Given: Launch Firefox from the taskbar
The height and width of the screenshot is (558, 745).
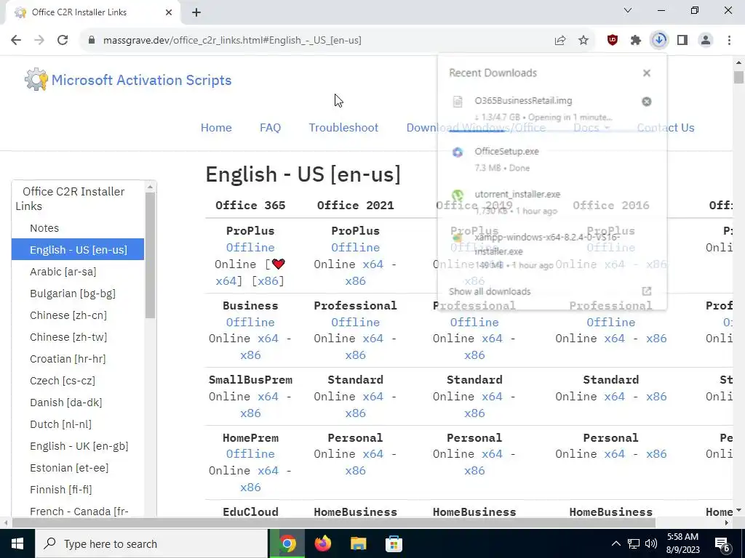Looking at the screenshot, I should (x=323, y=543).
